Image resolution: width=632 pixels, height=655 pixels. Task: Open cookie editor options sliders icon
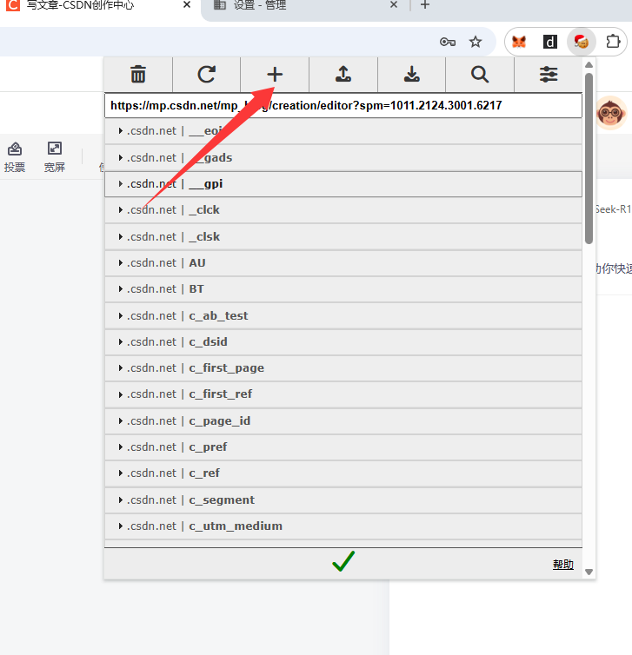549,75
